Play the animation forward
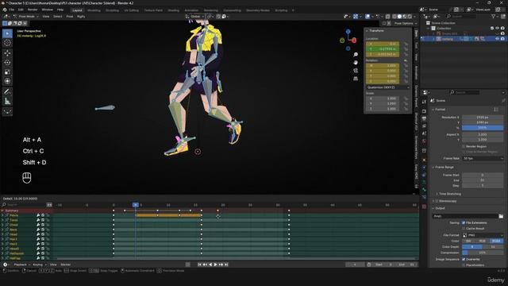Image resolution: width=508 pixels, height=286 pixels. click(215, 265)
